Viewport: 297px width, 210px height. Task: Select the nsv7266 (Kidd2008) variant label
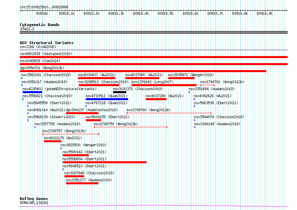38,47
